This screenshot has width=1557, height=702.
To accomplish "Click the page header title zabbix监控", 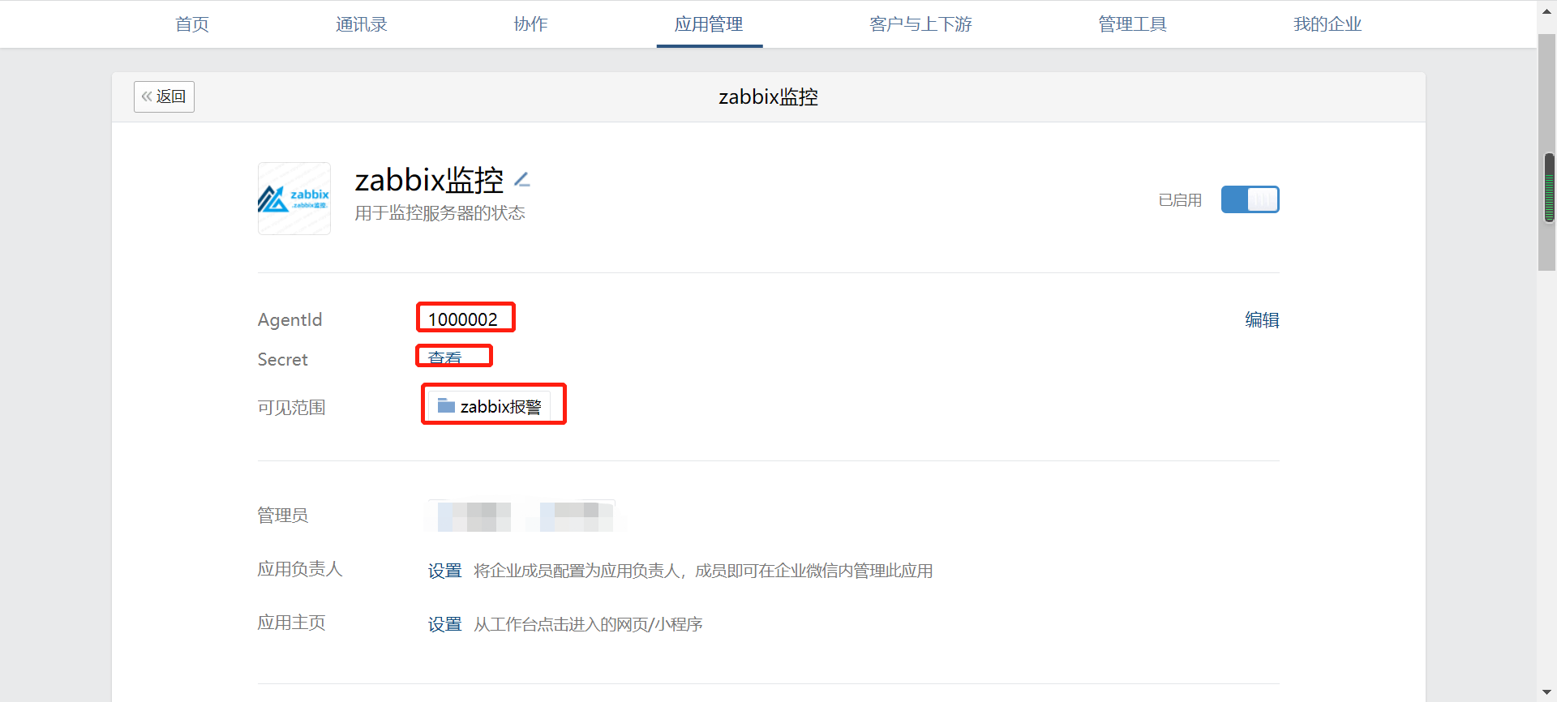I will click(x=768, y=97).
